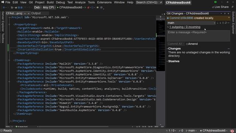The image size is (236, 133).
Task: Open the Window menu
Action: click(x=119, y=3)
